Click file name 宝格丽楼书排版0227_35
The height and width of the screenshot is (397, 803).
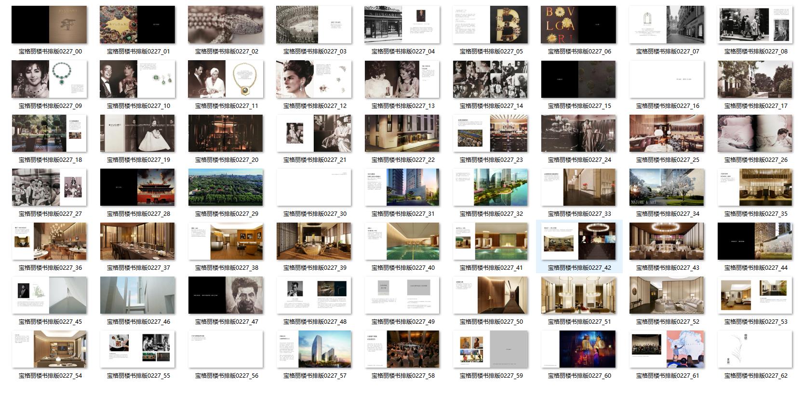click(x=756, y=214)
